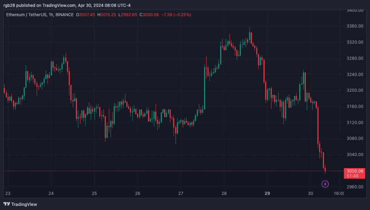Viewport: 370px width, 210px height.
Task: Select the red 3000.06 current price label
Action: pyautogui.click(x=355, y=171)
